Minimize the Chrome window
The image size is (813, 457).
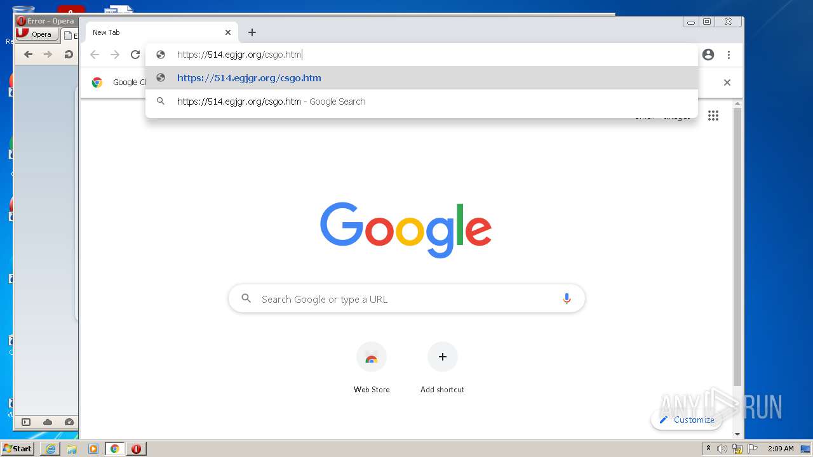[x=691, y=22]
